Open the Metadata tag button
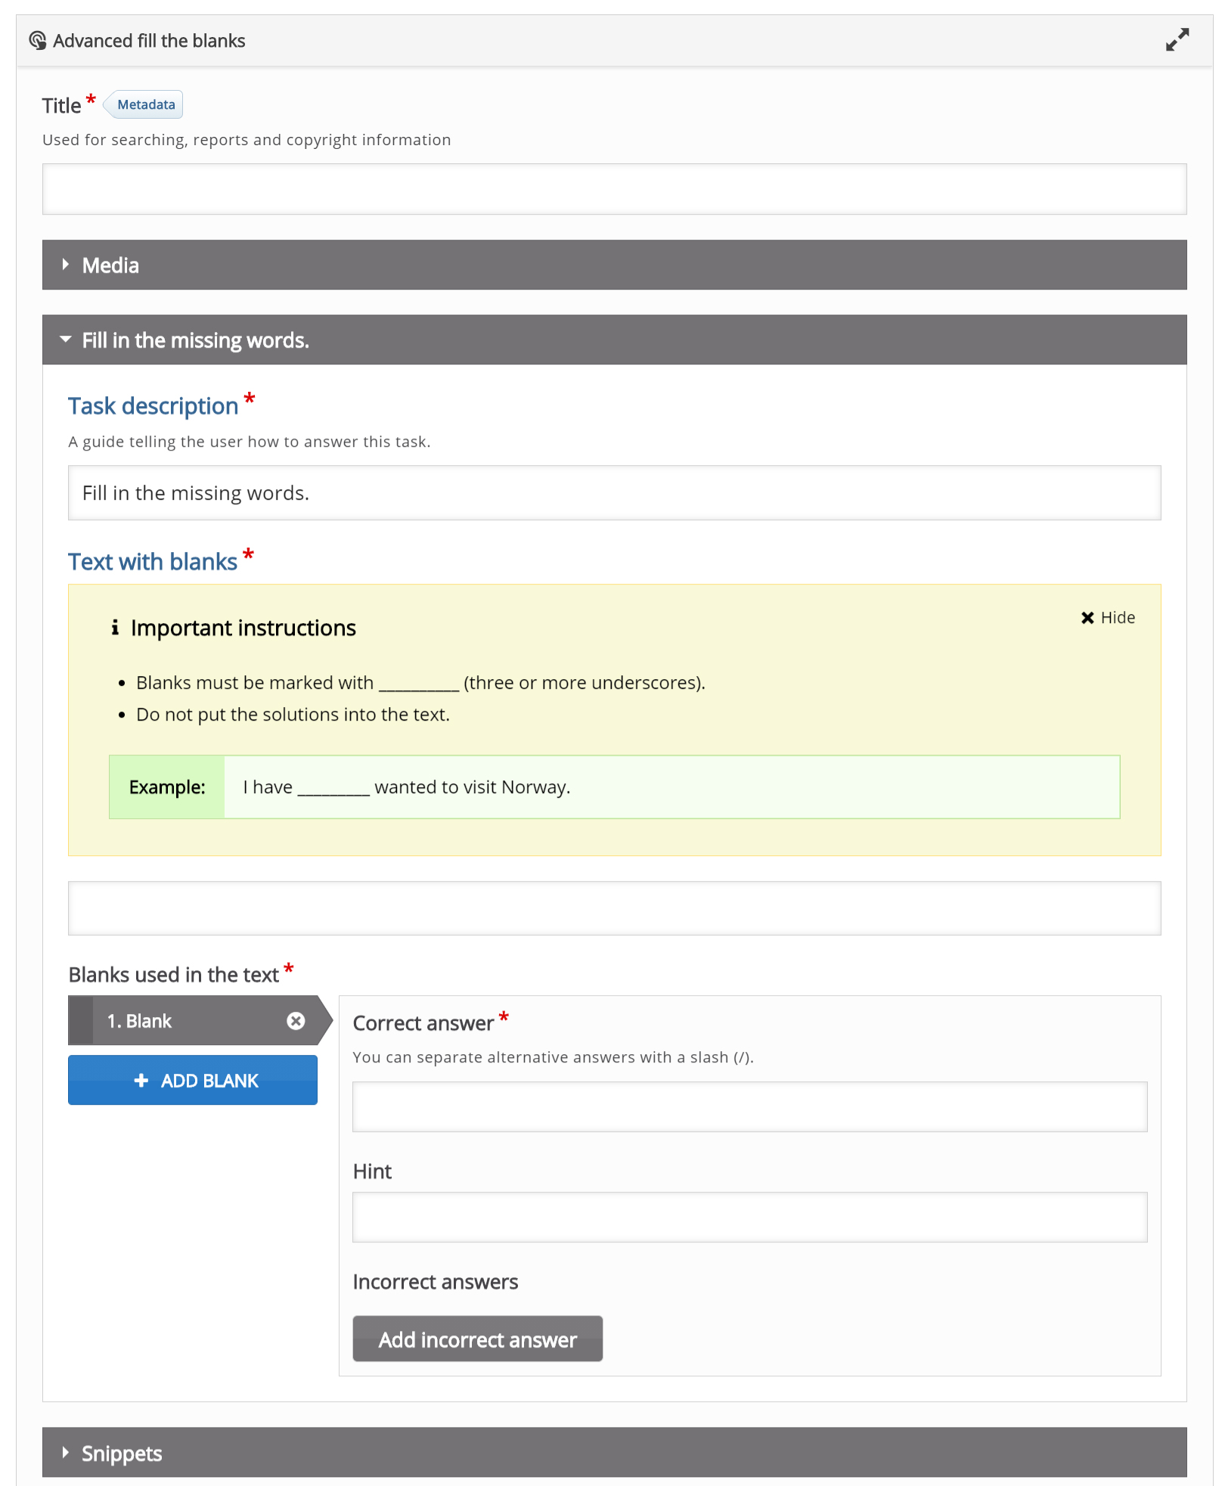Viewport: 1225px width, 1486px height. click(144, 104)
